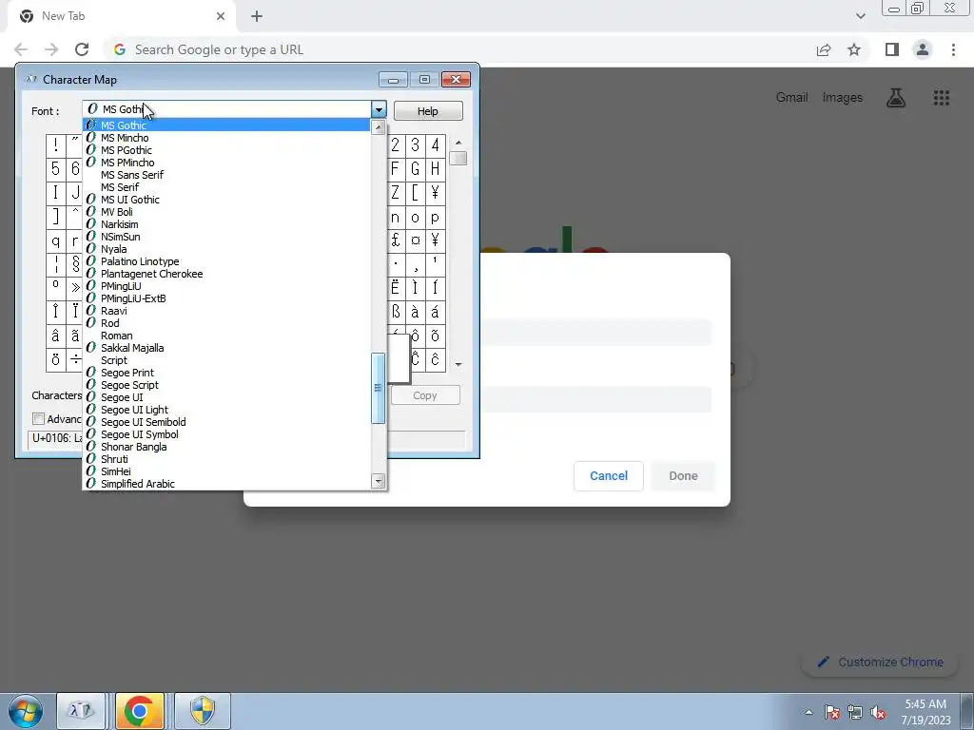
Task: Click character grid scroll down arrow
Action: 458,364
